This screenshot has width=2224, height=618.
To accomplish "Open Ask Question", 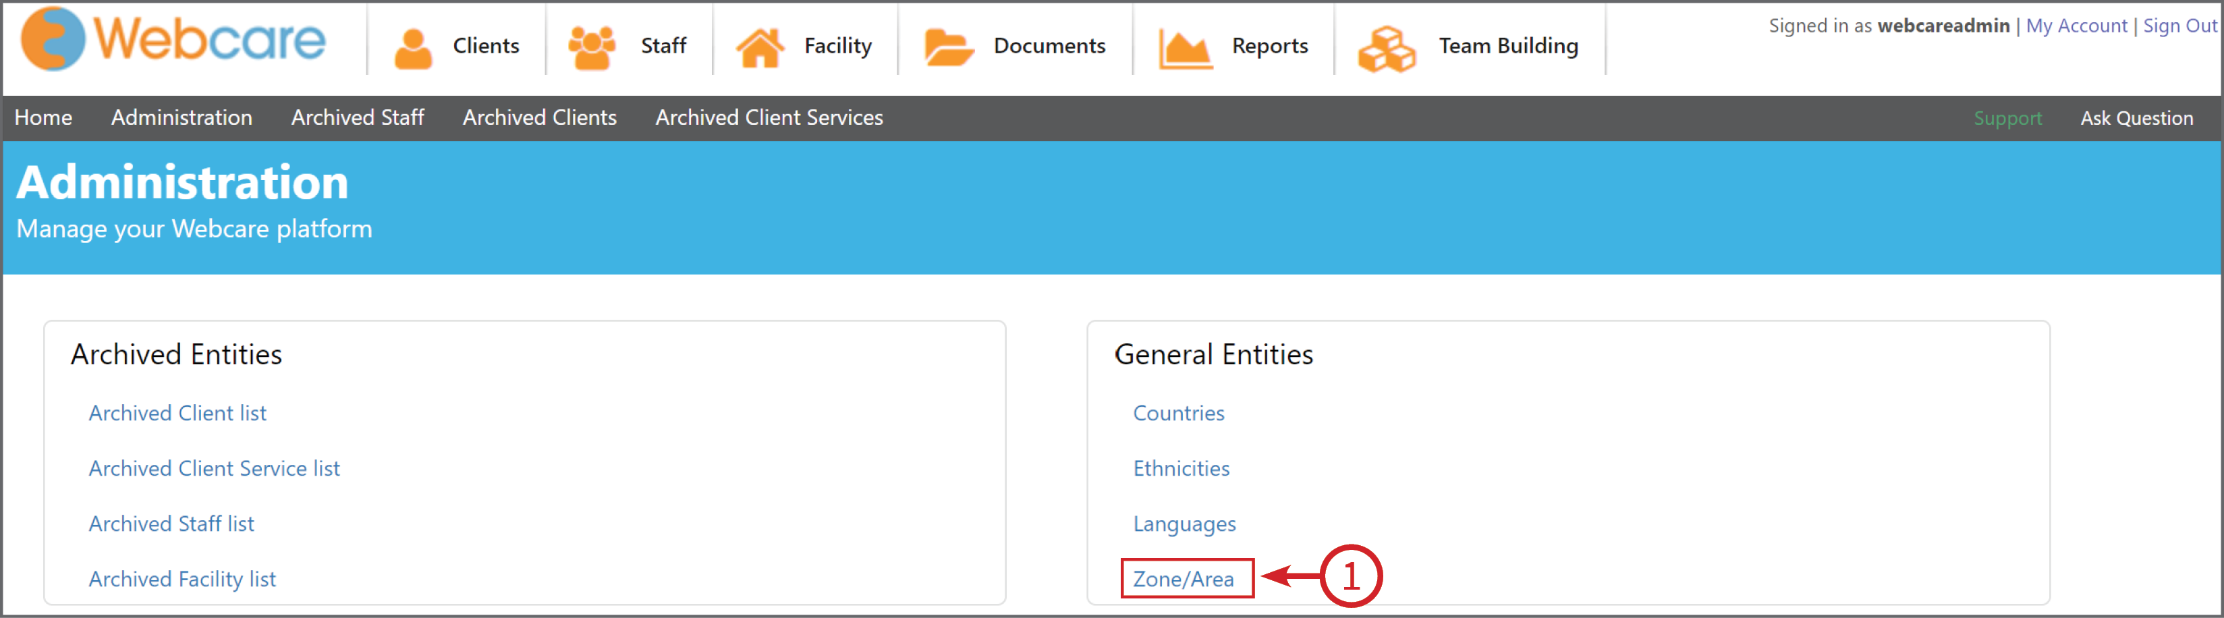I will [2135, 117].
